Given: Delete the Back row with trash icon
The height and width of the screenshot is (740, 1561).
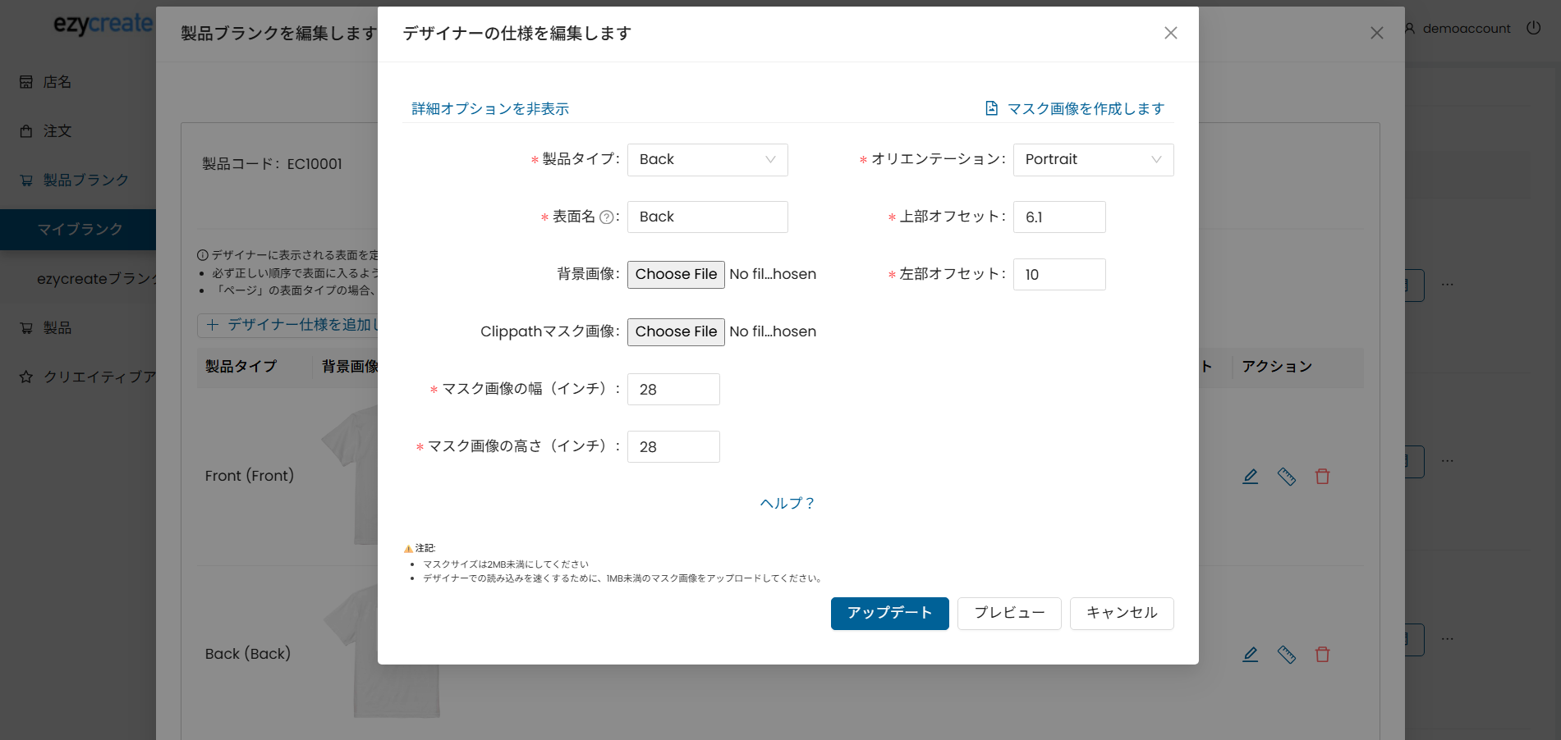Looking at the screenshot, I should (1322, 654).
